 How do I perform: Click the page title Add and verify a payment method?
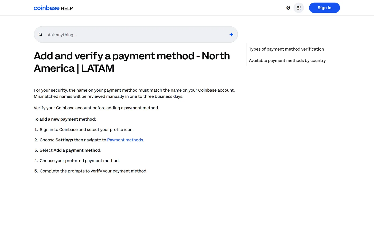pos(132,62)
